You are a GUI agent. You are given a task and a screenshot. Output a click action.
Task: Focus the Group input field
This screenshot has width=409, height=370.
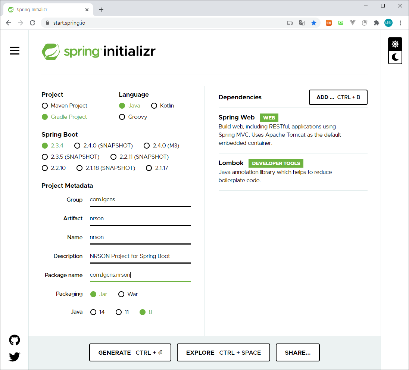coord(140,200)
